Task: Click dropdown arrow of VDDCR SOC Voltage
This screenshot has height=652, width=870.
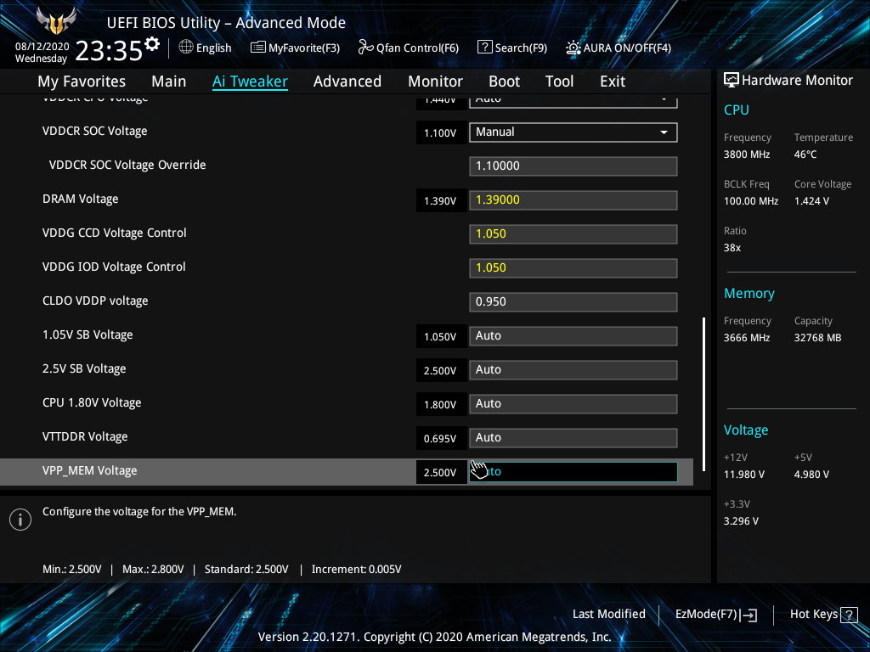Action: [x=664, y=132]
